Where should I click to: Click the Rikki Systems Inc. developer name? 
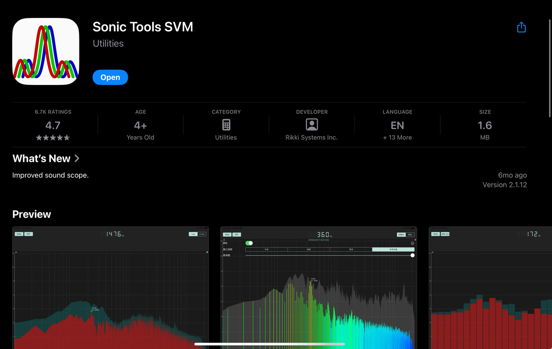pyautogui.click(x=311, y=137)
